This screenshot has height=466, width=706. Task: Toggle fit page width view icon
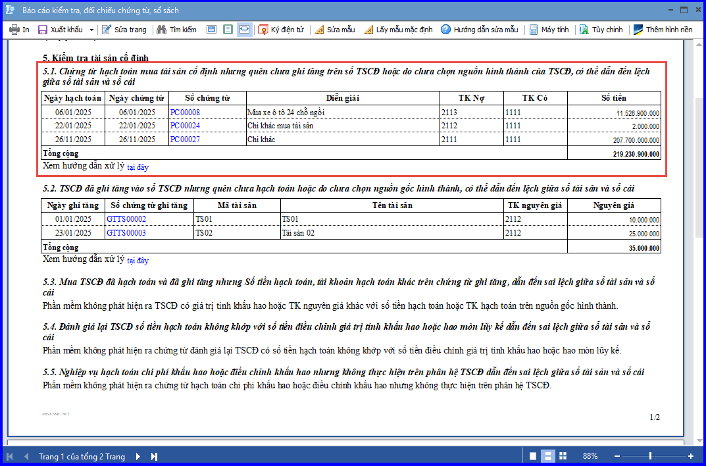245,30
